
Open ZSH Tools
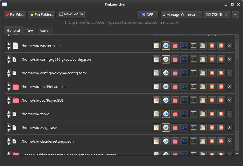click(x=217, y=14)
